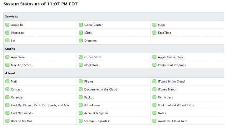Click the status indicator for Game Center
Screen dimensions: 229x129
point(81,25)
